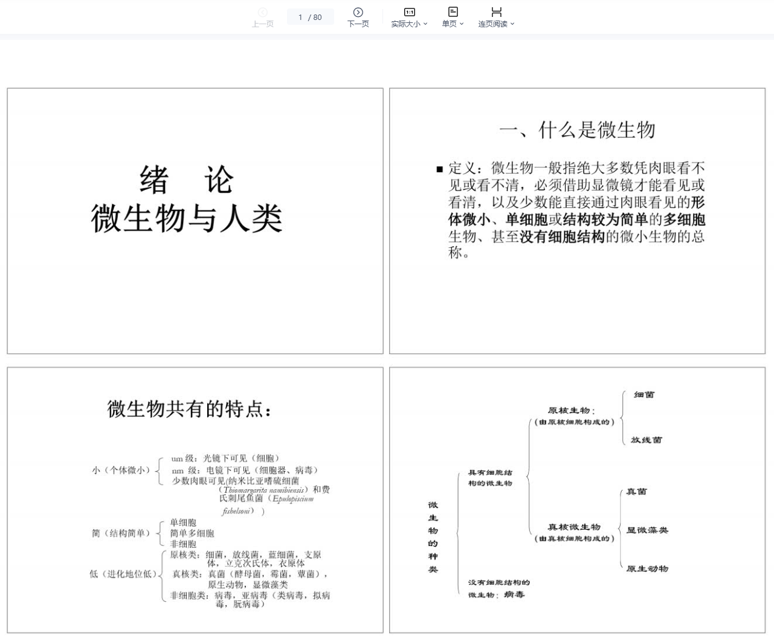774x644 pixels.
Task: Click the vertical 微生物的种类 diagram title
Action: pos(433,537)
